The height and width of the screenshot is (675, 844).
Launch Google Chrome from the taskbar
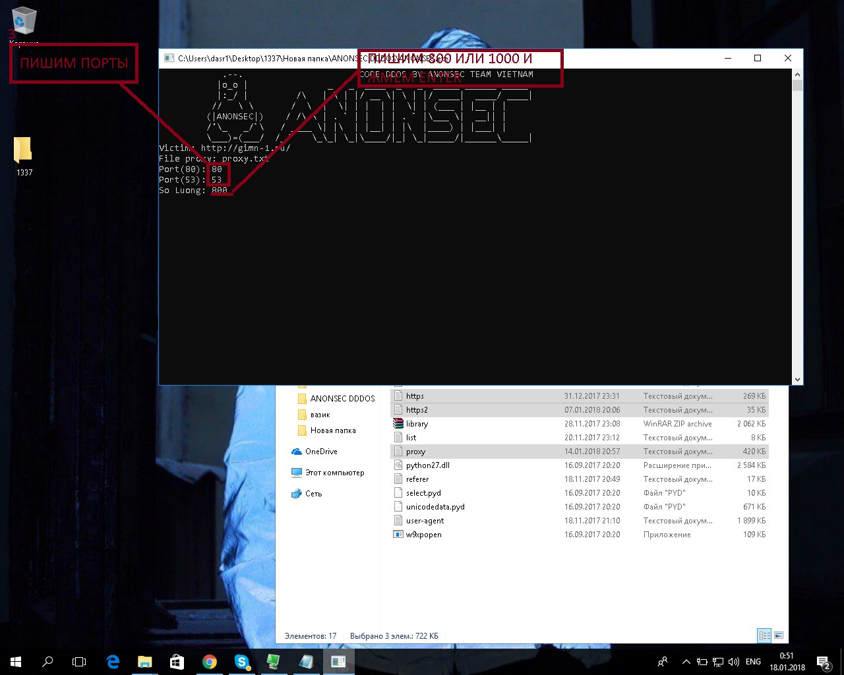(210, 662)
